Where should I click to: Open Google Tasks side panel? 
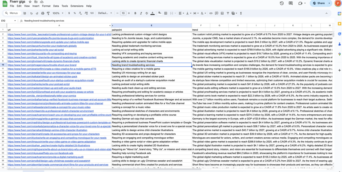(x=339, y=34)
